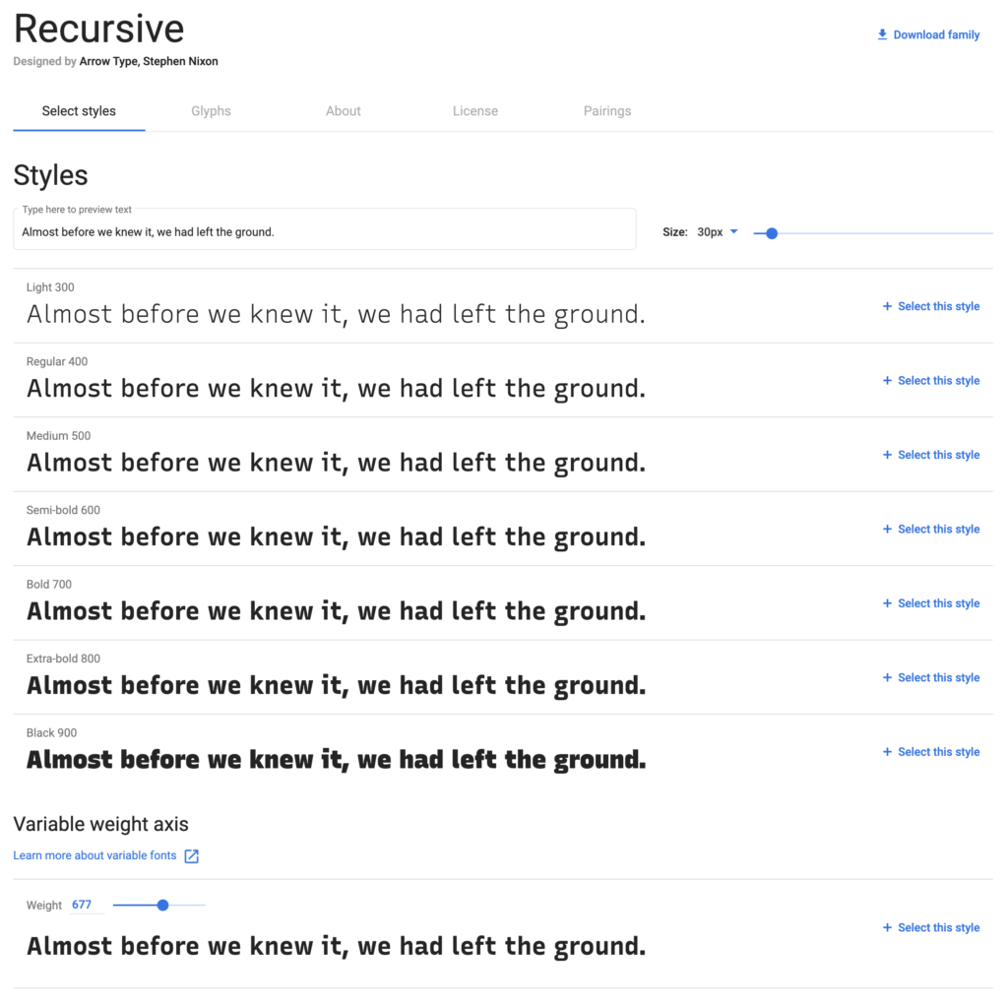Click the plus icon for Medium 500 style
The image size is (1008, 1005).
(887, 455)
